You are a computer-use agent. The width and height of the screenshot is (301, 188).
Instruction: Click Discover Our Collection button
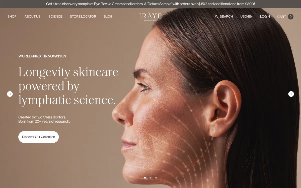38,137
